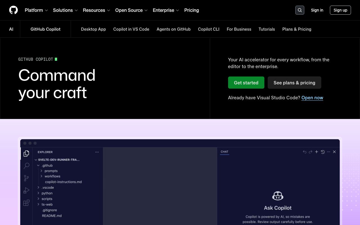Expand the Platform menu

[x=36, y=10]
